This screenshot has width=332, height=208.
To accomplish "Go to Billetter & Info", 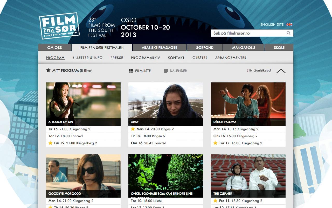I will pyautogui.click(x=87, y=58).
